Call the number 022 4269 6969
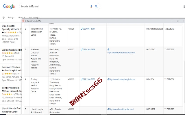This screenshot has width=185, height=115. pos(89,49)
